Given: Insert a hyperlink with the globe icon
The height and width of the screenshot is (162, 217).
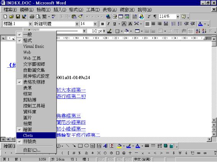Looking at the screenshot, I should (108, 17).
